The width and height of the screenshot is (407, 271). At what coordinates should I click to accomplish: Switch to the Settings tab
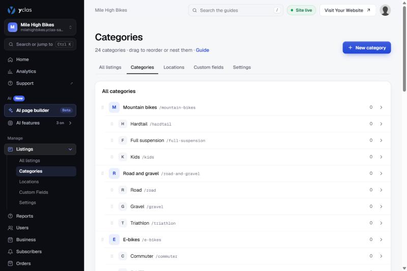click(242, 68)
